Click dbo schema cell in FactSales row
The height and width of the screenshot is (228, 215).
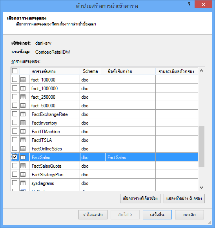point(92,157)
